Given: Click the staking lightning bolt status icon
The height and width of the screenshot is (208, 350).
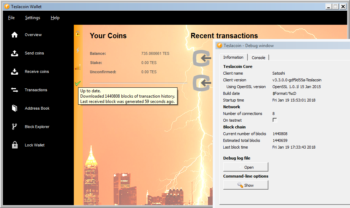Looking at the screenshot, I should [x=78, y=50].
